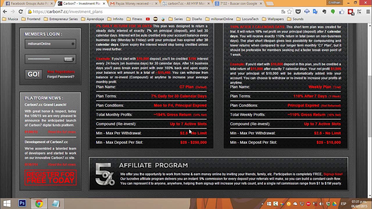Switch to the carbon7.cc All HYIP Monitors tab
This screenshot has height=209, width=372.
(x=186, y=3)
